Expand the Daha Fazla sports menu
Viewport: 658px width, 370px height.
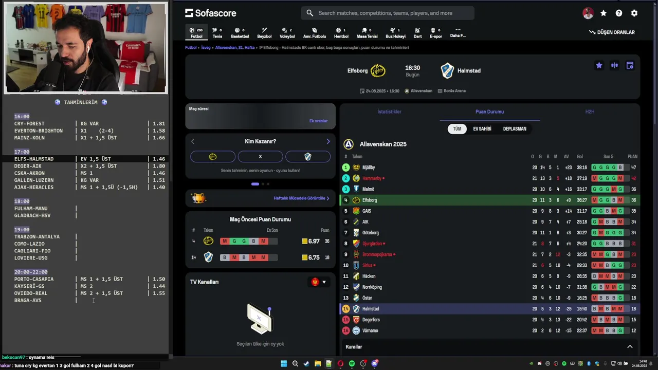458,32
